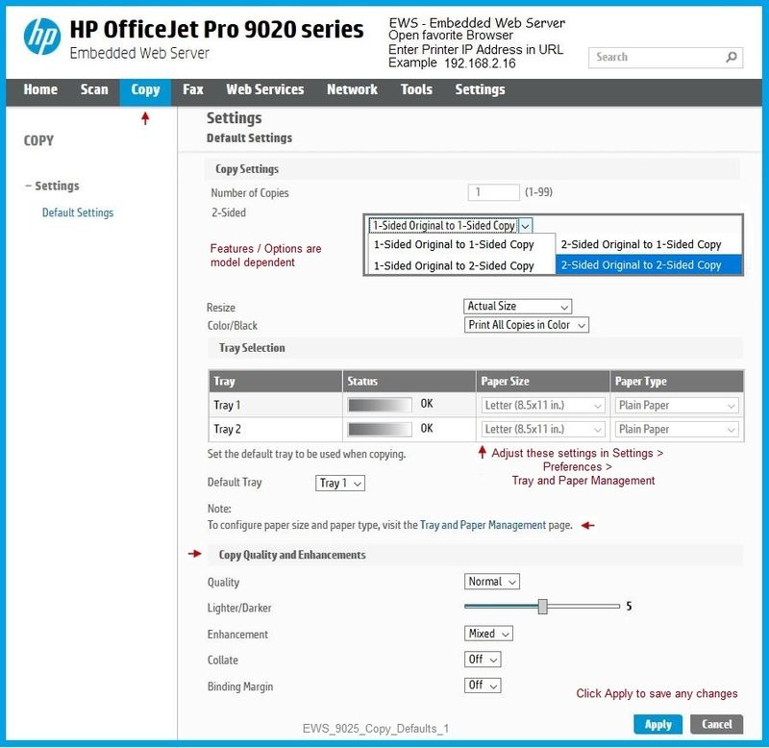Open Tray 2 Paper Type dropdown
The width and height of the screenshot is (769, 748).
tap(677, 430)
